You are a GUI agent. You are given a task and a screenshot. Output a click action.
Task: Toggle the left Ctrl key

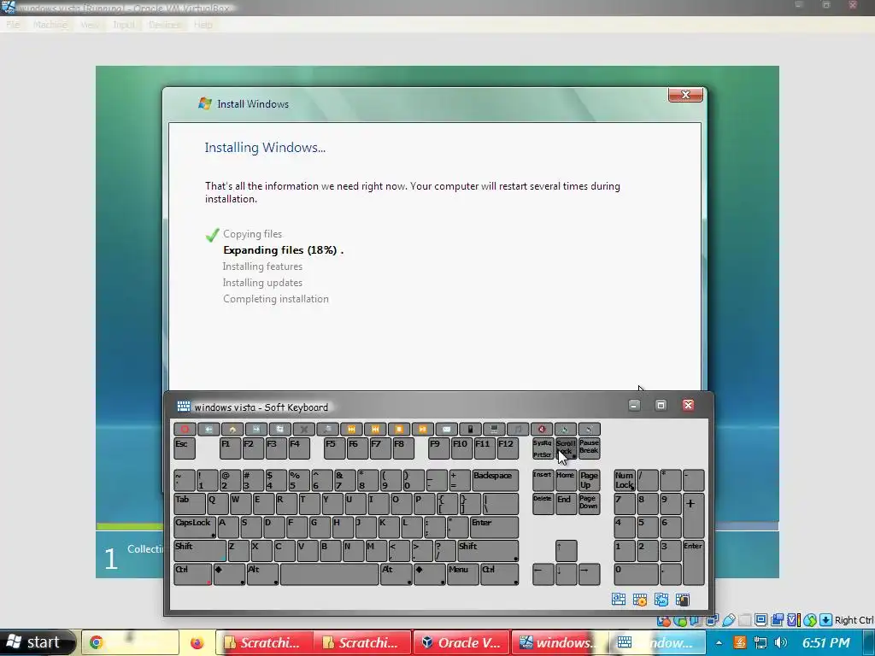[192, 574]
